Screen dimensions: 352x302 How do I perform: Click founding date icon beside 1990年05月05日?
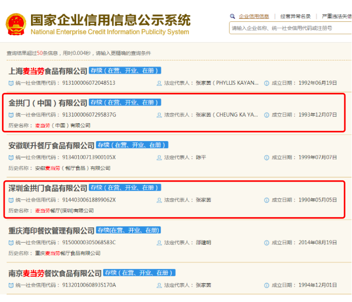coord(267,200)
